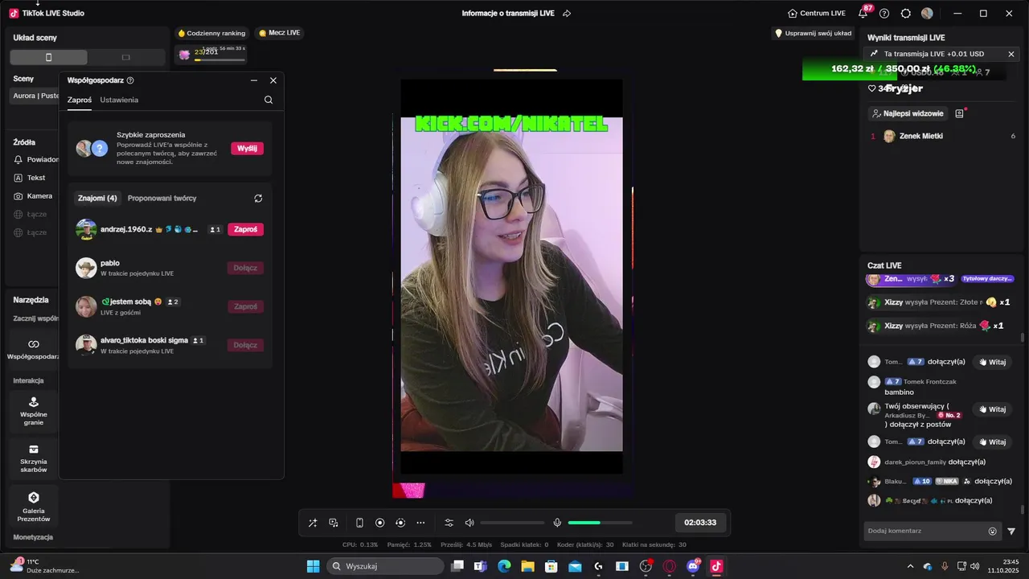This screenshot has height=579, width=1029.
Task: Select the Powiadomienia source
Action: click(x=36, y=159)
